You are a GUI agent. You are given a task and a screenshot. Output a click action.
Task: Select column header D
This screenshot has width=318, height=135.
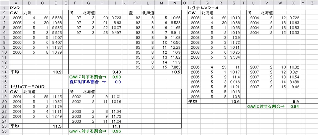point(56,2)
